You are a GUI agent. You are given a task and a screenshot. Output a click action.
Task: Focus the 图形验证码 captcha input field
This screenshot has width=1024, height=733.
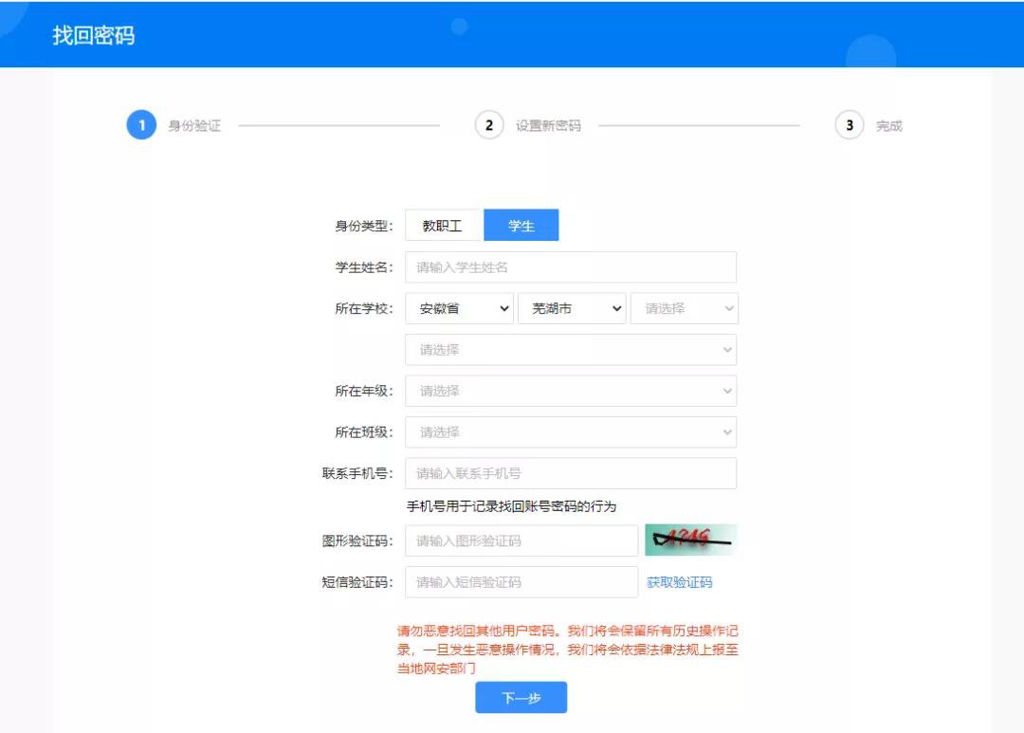(521, 541)
